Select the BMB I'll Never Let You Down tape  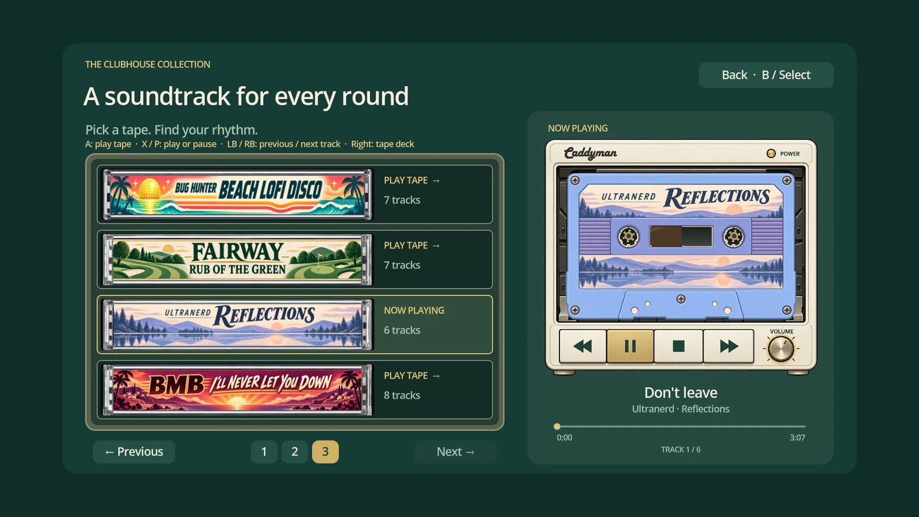pos(237,389)
